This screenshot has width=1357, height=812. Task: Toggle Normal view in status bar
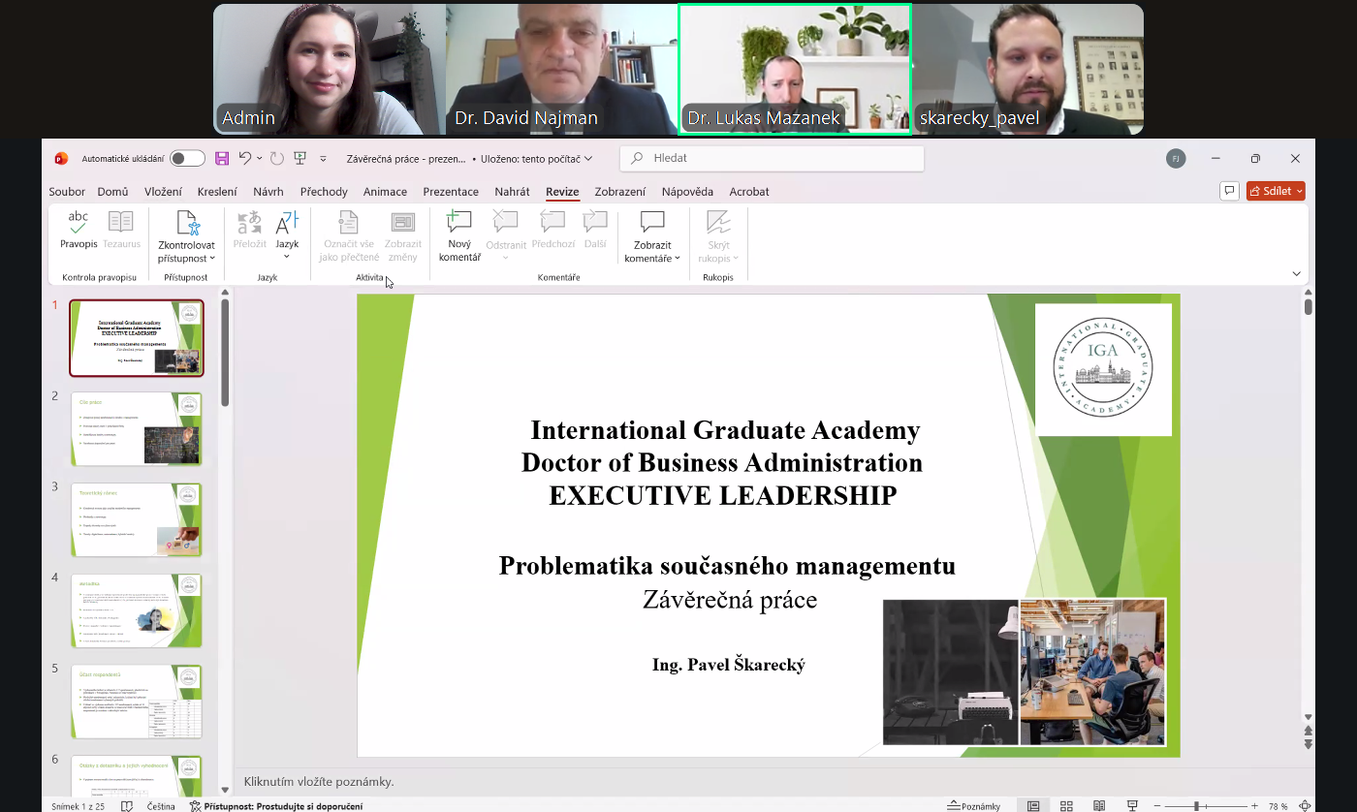[1033, 806]
